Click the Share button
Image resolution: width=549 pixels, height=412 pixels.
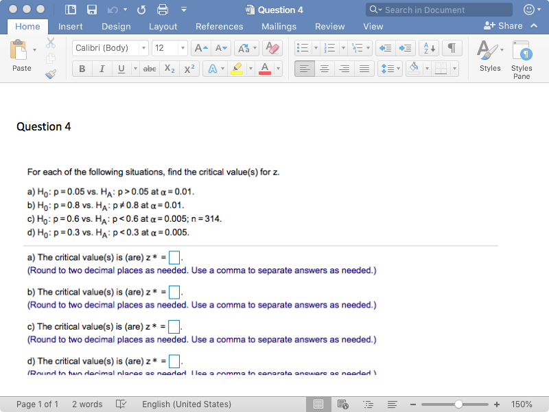pyautogui.click(x=511, y=25)
